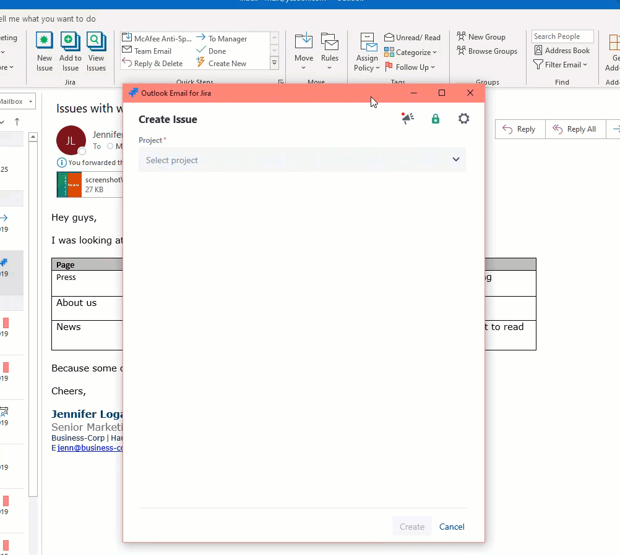
Task: Click the Cancel link in dialog
Action: click(x=452, y=527)
